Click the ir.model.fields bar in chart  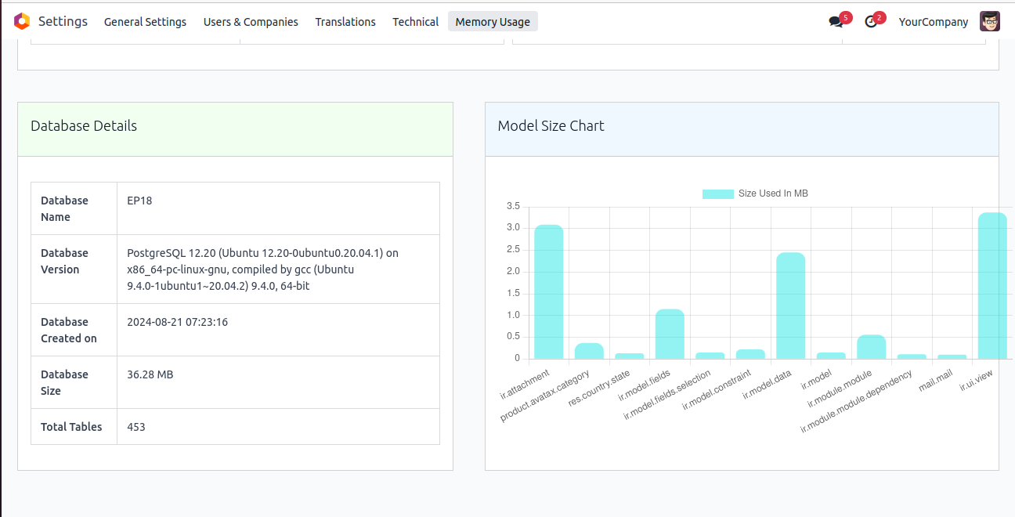pyautogui.click(x=670, y=334)
